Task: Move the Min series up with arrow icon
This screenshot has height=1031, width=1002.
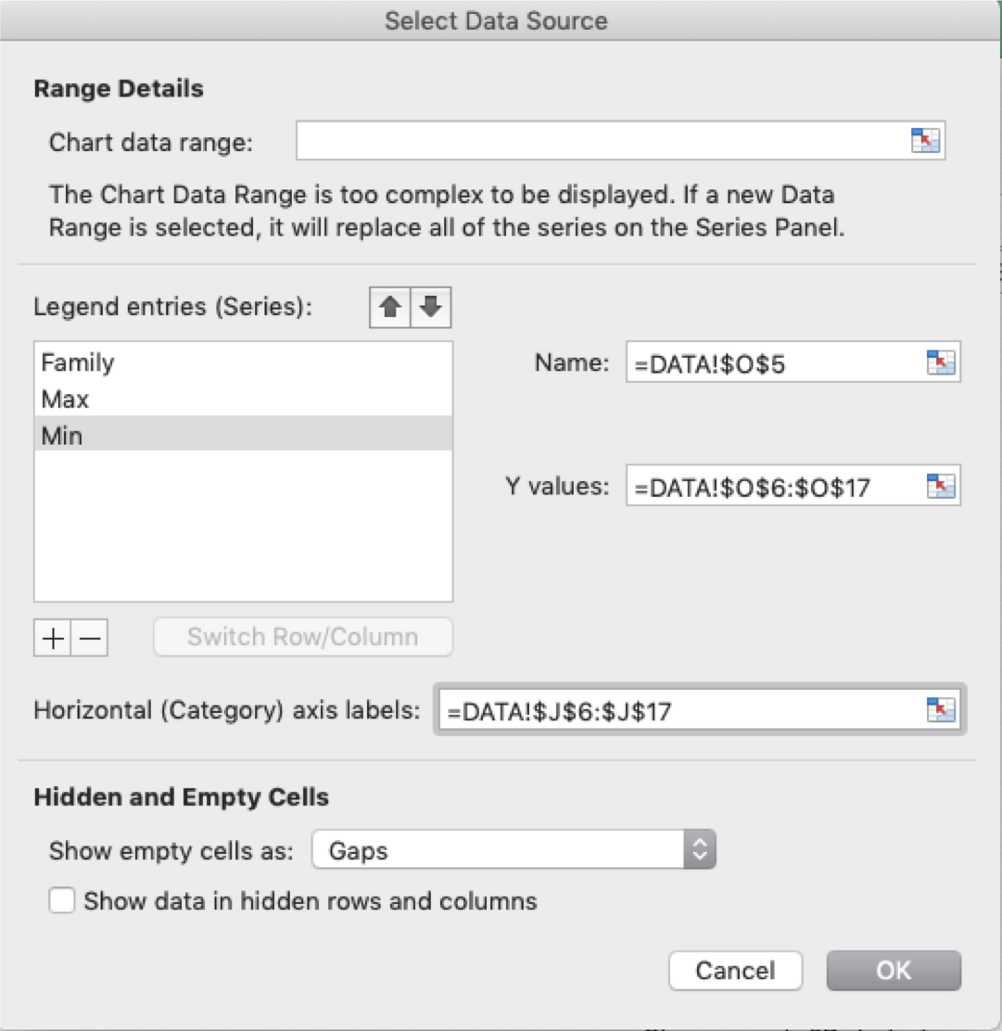Action: click(x=390, y=307)
